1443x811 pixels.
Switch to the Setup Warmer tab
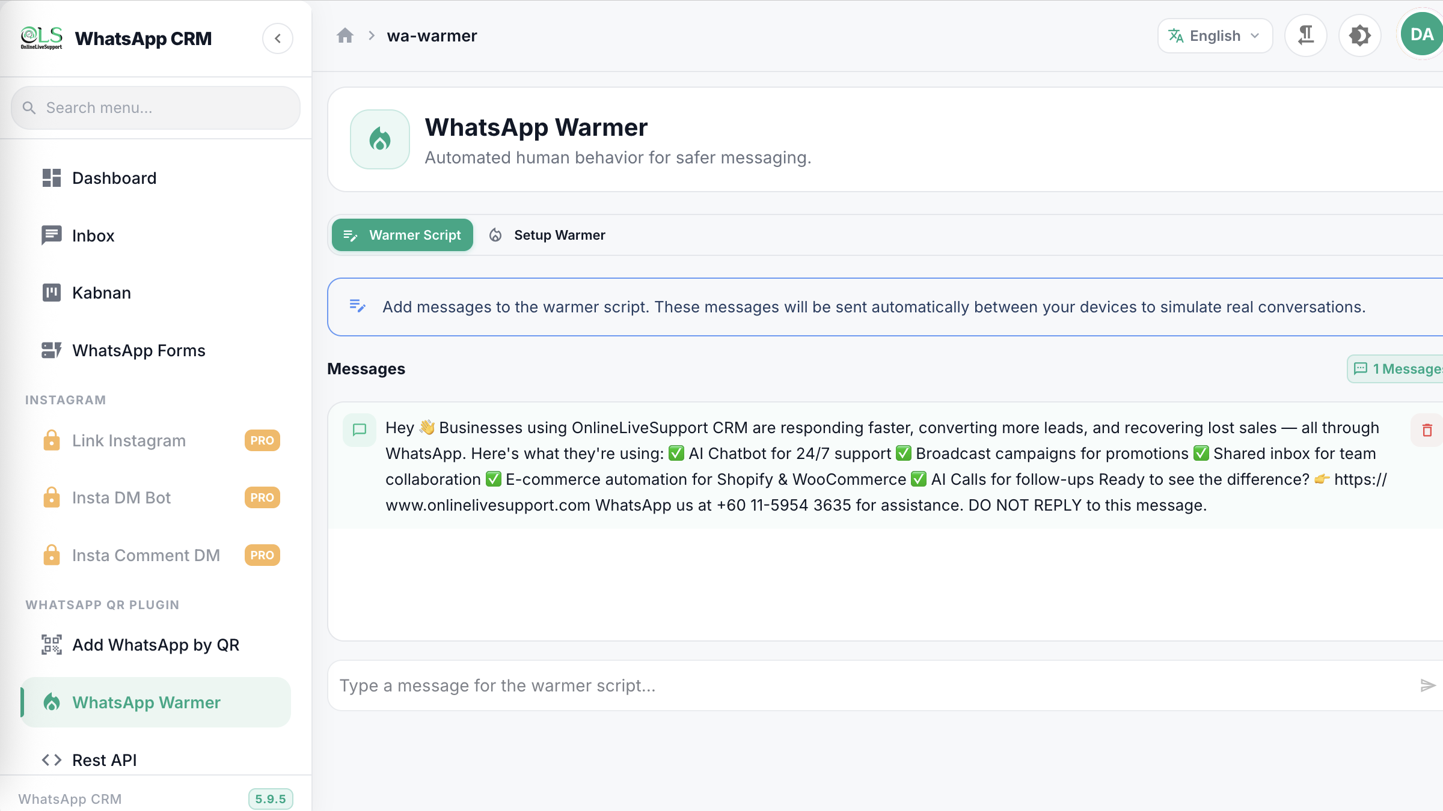[547, 235]
